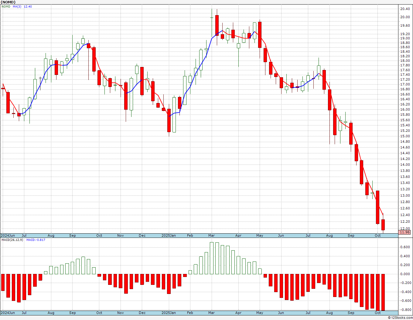Click Feb label on price chart time axis
The height and width of the screenshot is (320, 413).
point(190,235)
